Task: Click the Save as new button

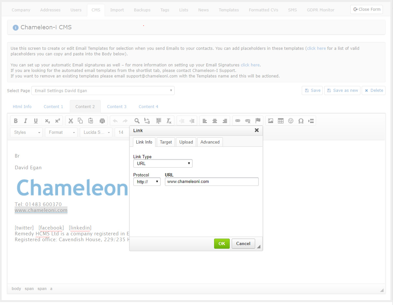Action: (342, 90)
